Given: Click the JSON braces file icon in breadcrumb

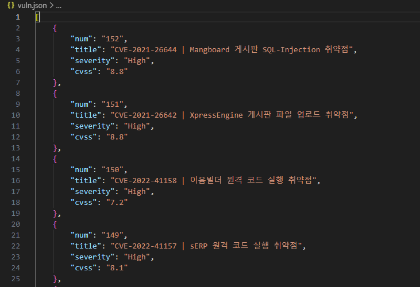Looking at the screenshot, I should pos(11,5).
